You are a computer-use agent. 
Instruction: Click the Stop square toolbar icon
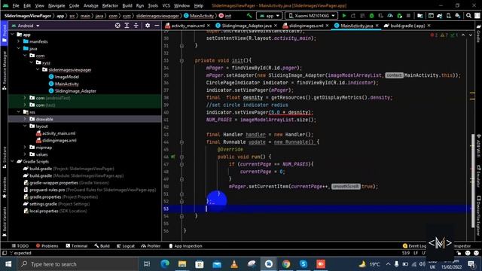(408, 15)
